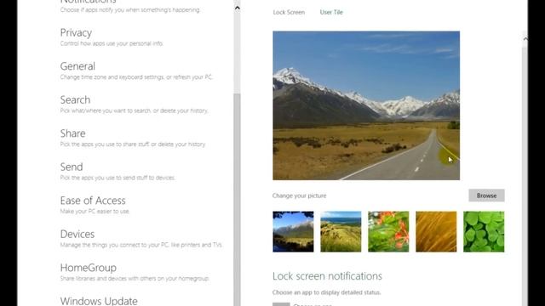Open the Privacy settings category
This screenshot has width=545, height=306.
coord(76,32)
